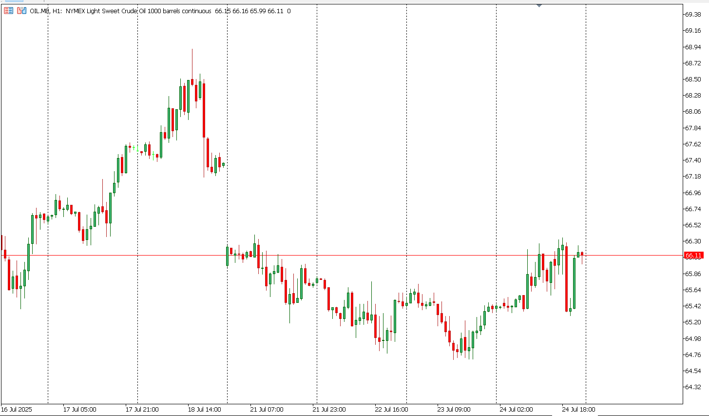Select the 68.50 price axis label
Image resolution: width=709 pixels, height=416 pixels.
(693, 79)
